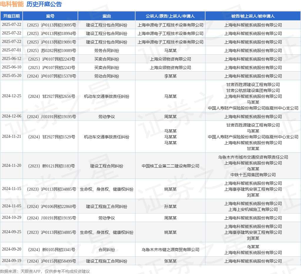The image size is (301, 274).
Task: Click the date 2024-11-05
Action: click(x=11, y=206)
